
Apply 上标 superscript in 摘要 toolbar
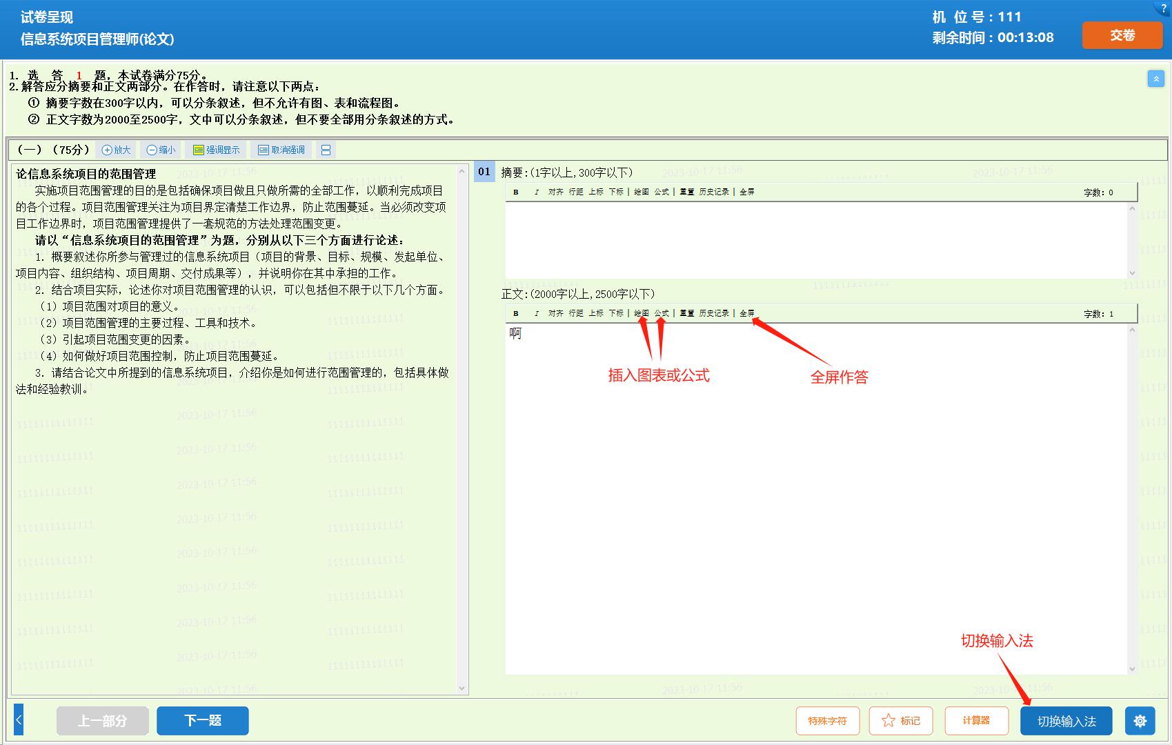click(x=596, y=192)
